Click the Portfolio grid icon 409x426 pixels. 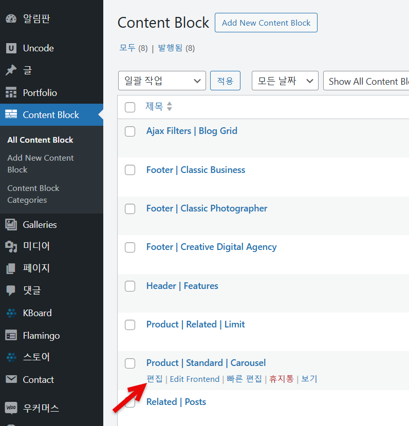pyautogui.click(x=11, y=93)
